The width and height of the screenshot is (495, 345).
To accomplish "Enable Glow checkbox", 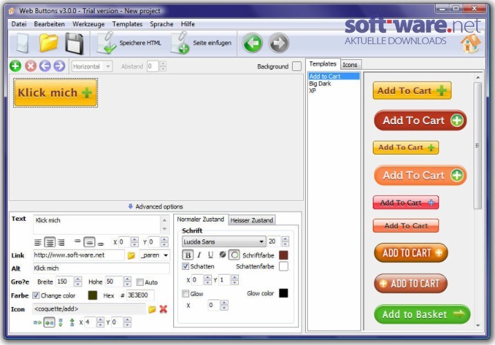I will coord(186,293).
